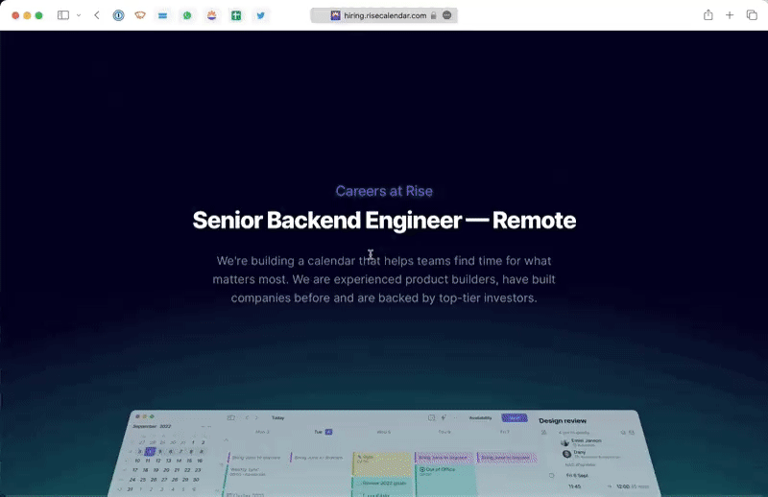The height and width of the screenshot is (497, 768).
Task: Open the page options ellipsis button
Action: click(446, 15)
